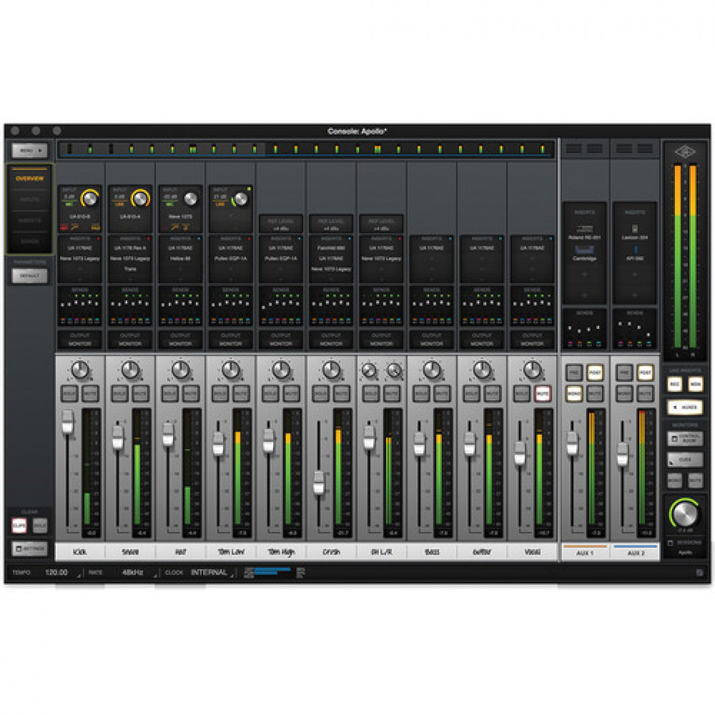Unmute the Vocal channel

[x=542, y=393]
